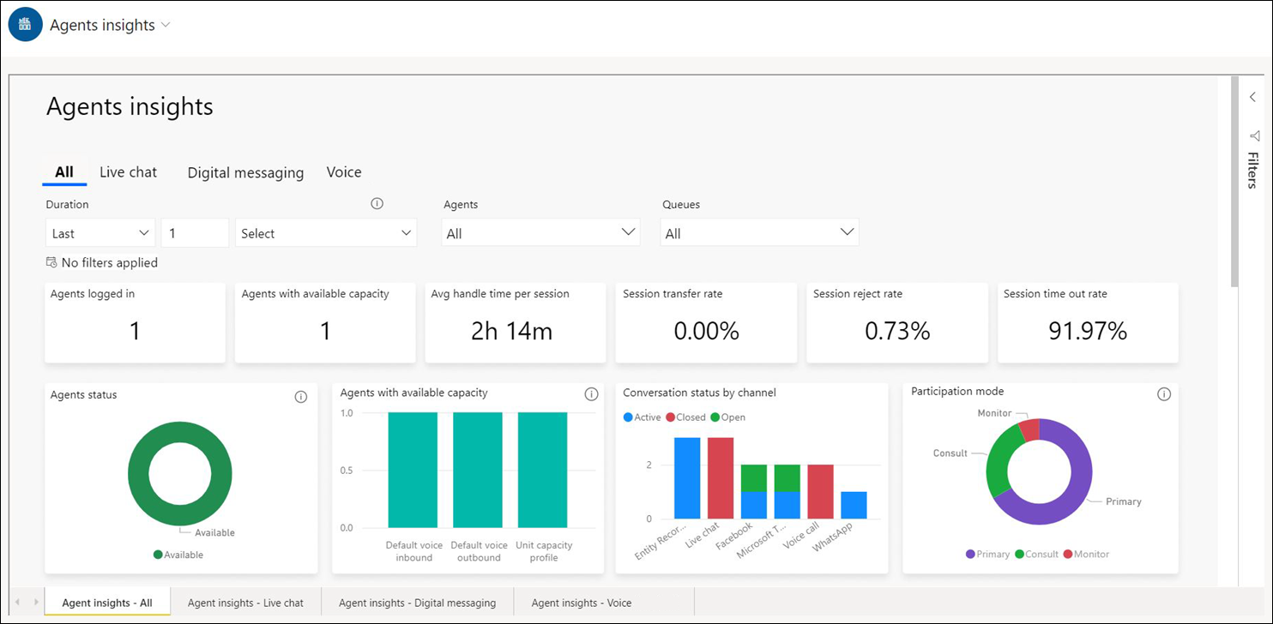This screenshot has height=624, width=1273.
Task: Select the Agents with available capacity KPI value
Action: [325, 332]
